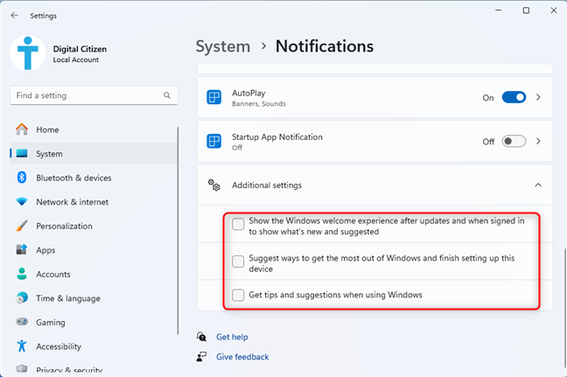
Task: Click the System monitor icon in sidebar
Action: pos(22,154)
